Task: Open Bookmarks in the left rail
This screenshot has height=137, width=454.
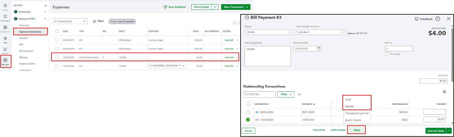Action: point(5,16)
